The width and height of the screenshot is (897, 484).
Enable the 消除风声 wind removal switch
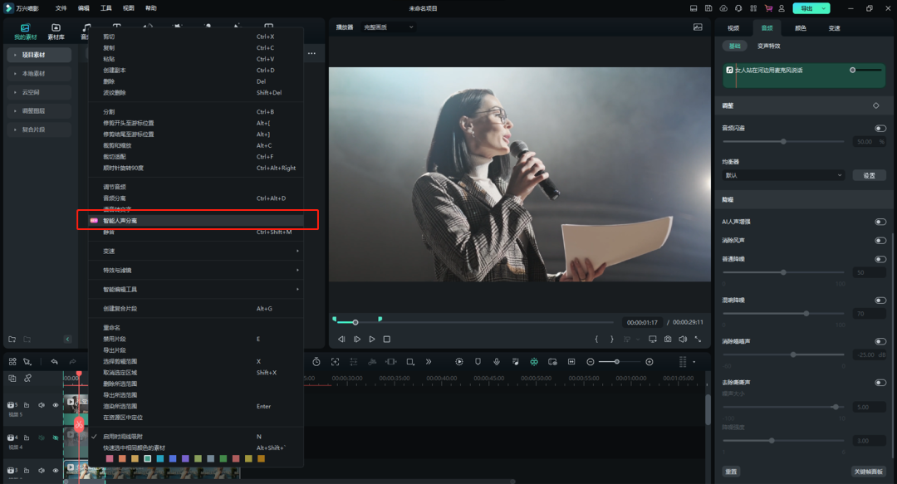click(880, 240)
